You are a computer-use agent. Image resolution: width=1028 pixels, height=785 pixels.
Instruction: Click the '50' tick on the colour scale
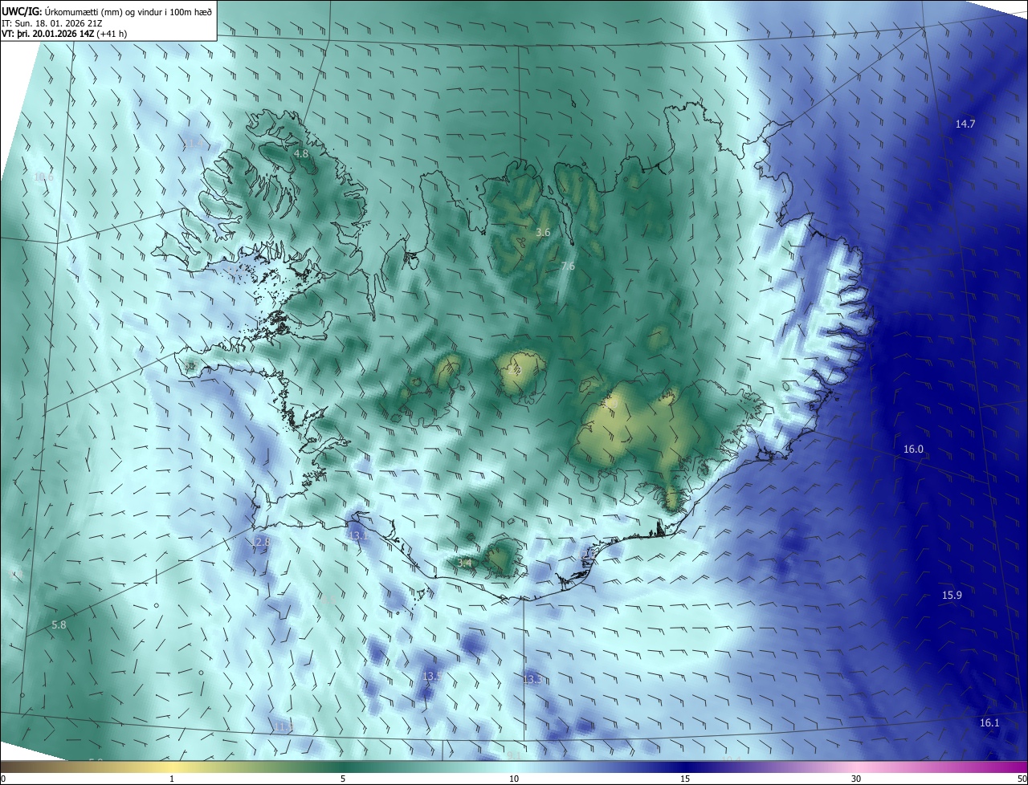tap(1022, 779)
